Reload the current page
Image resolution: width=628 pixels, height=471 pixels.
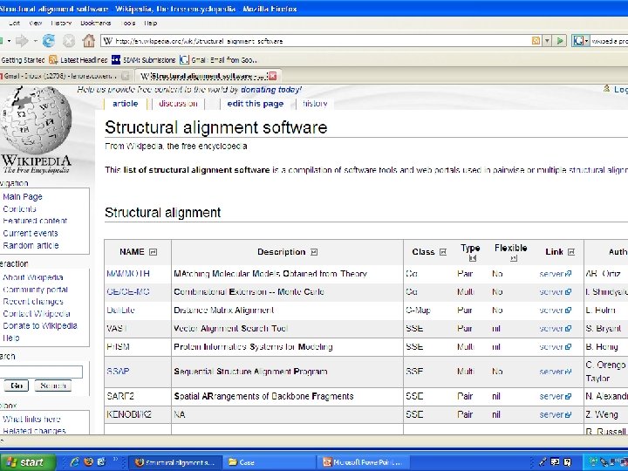click(x=49, y=40)
